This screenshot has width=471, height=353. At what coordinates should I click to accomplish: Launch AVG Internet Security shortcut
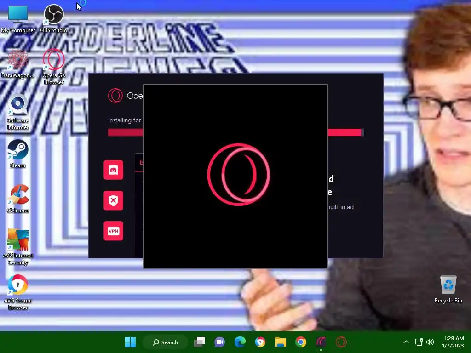(x=18, y=247)
